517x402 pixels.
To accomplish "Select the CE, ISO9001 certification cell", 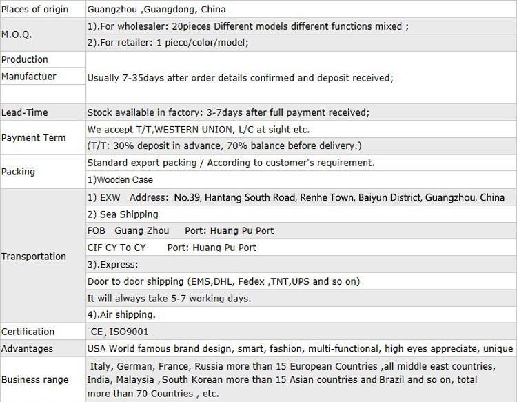I will point(301,332).
